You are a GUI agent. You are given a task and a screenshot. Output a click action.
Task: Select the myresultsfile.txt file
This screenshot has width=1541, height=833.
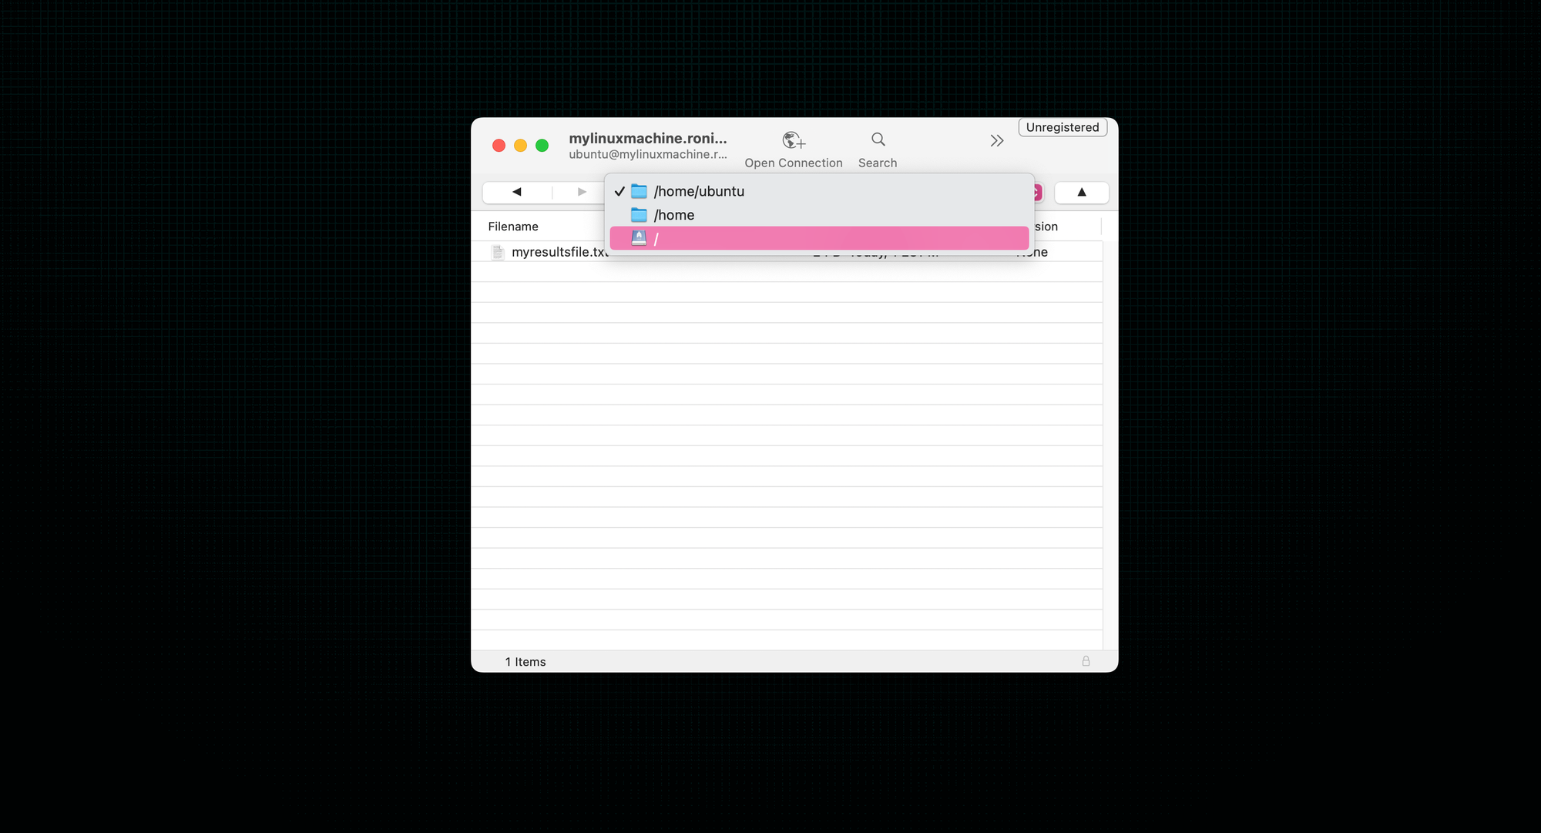(x=559, y=252)
